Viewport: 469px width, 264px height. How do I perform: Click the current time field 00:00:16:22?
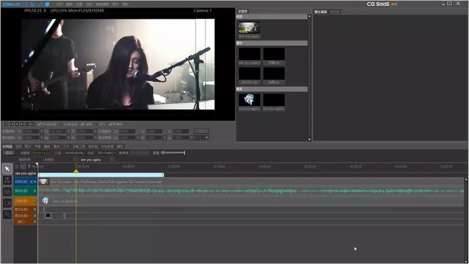tap(41, 153)
